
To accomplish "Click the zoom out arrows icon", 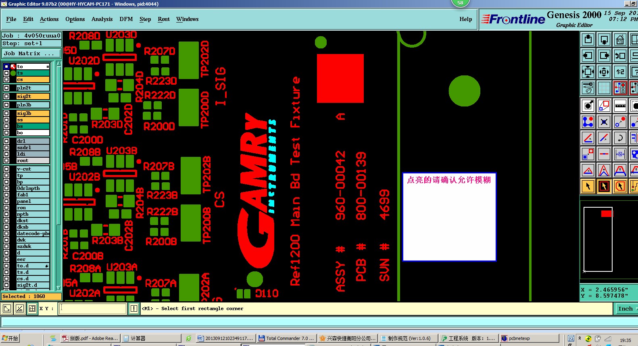I will click(x=604, y=72).
